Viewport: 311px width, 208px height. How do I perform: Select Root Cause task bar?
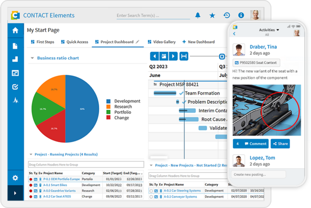[188, 119]
